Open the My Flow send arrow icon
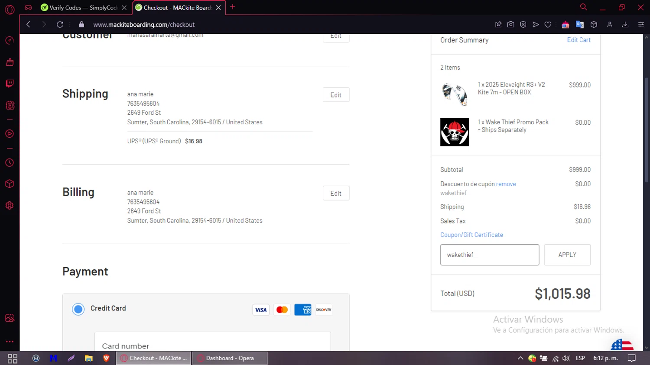 coord(536,25)
